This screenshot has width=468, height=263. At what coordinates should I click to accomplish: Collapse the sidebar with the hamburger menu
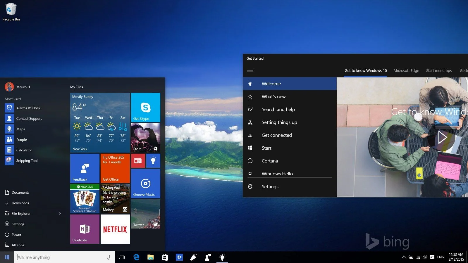(x=250, y=70)
